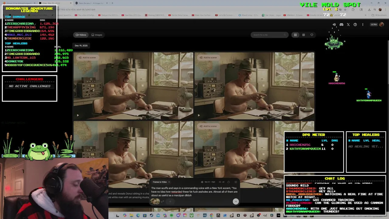Open 'Defqon One 2013' bookmark
This screenshot has width=389, height=219.
pyautogui.click(x=108, y=15)
